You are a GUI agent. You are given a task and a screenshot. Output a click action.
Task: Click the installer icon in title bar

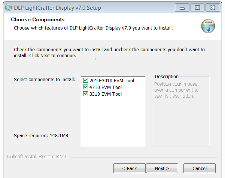(9, 7)
